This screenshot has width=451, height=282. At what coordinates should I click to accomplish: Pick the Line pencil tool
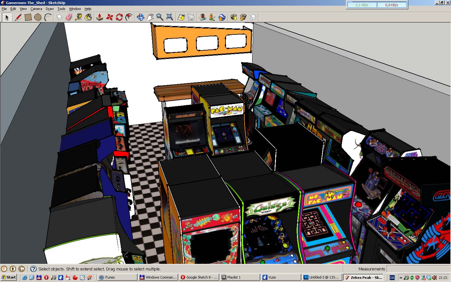pyautogui.click(x=18, y=17)
